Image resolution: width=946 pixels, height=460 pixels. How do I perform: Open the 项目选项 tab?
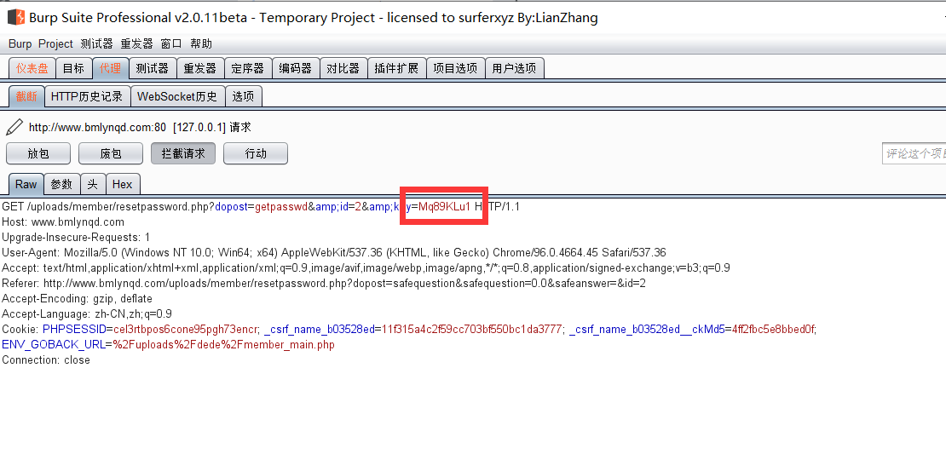[455, 68]
